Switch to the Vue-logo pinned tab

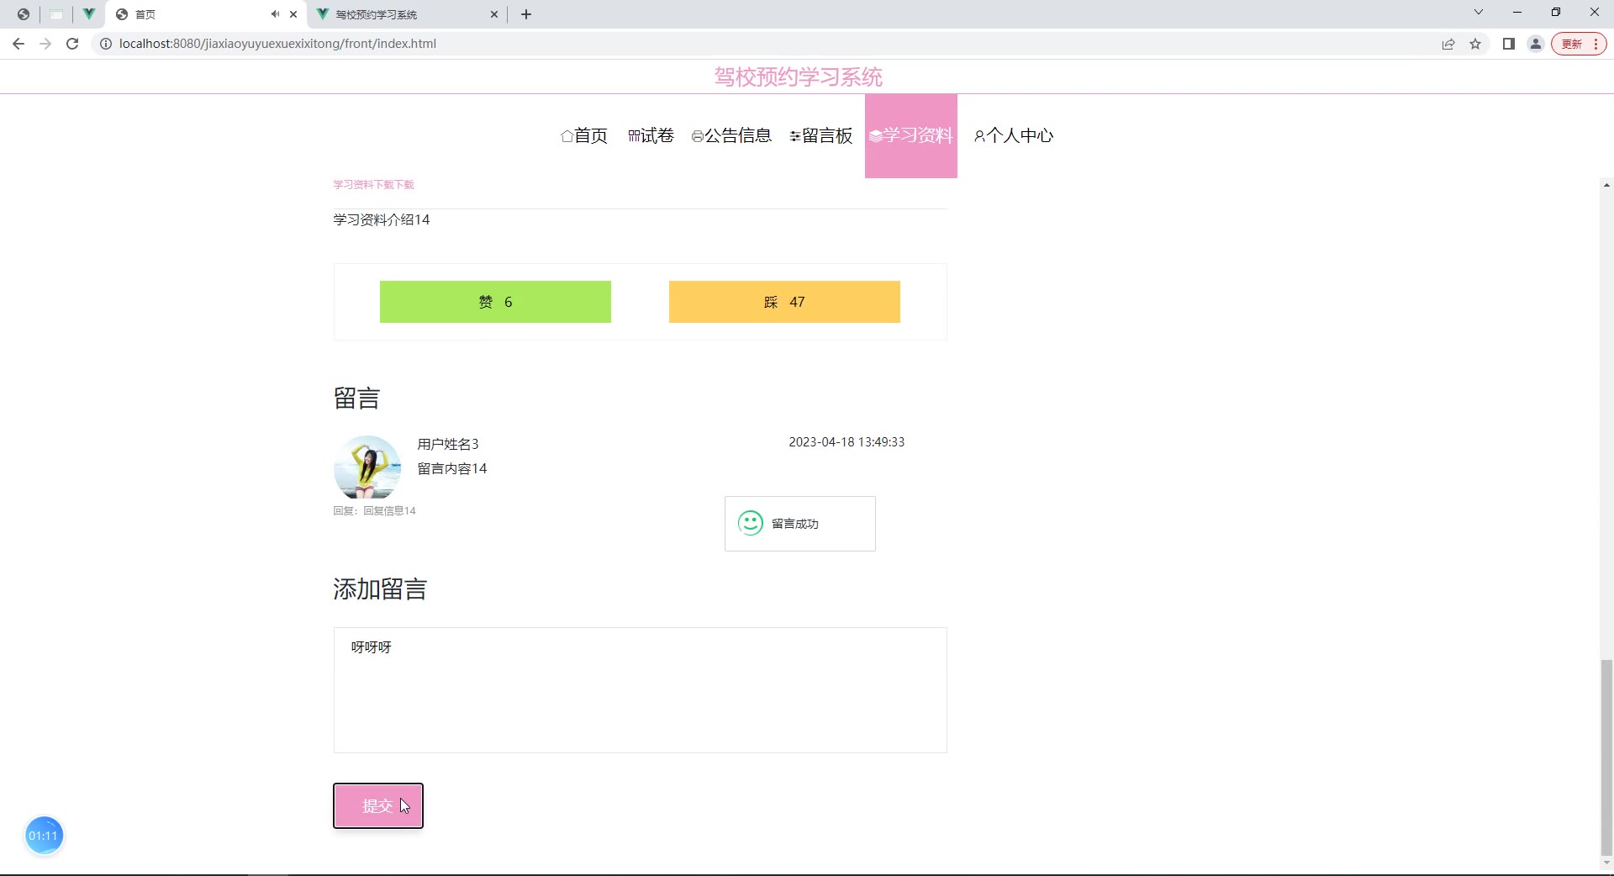[x=88, y=14]
